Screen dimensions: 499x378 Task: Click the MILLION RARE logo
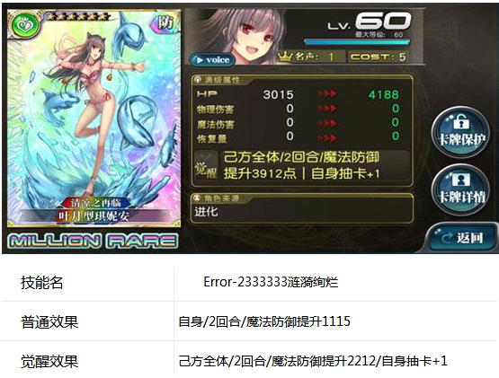click(x=93, y=241)
